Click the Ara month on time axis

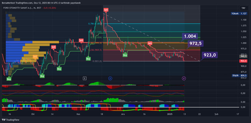(x=123, y=114)
